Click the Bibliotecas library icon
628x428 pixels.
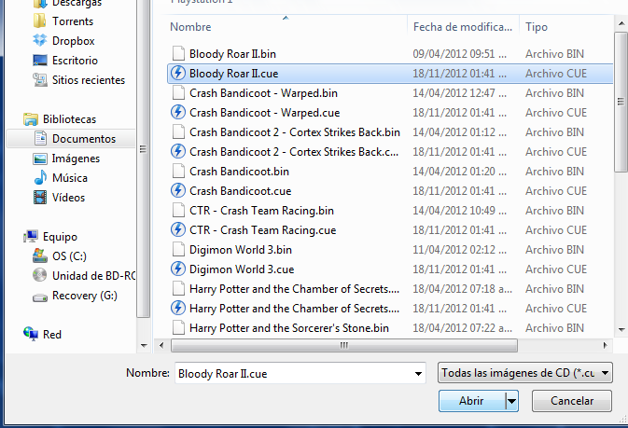31,119
